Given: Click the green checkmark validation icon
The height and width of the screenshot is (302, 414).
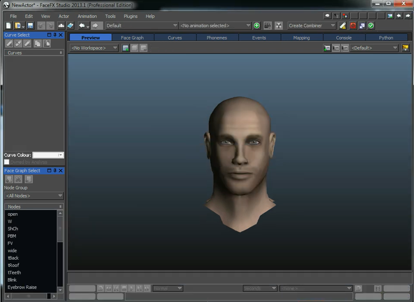Looking at the screenshot, I should pos(371,26).
